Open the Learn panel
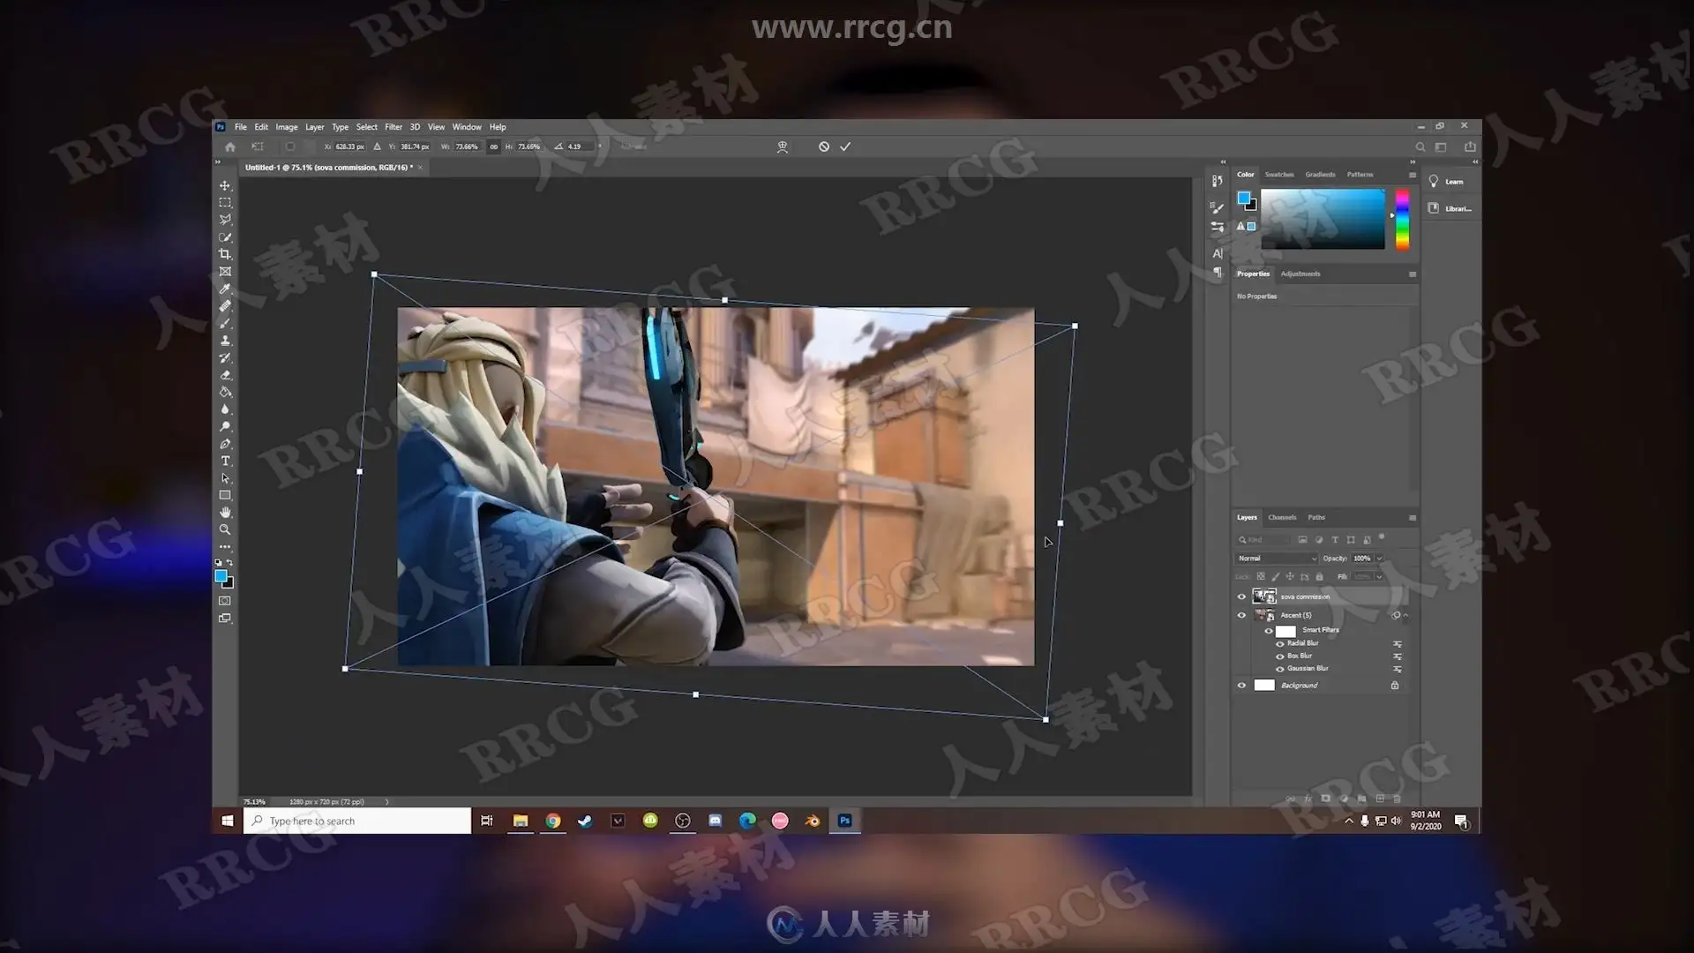 coord(1447,182)
